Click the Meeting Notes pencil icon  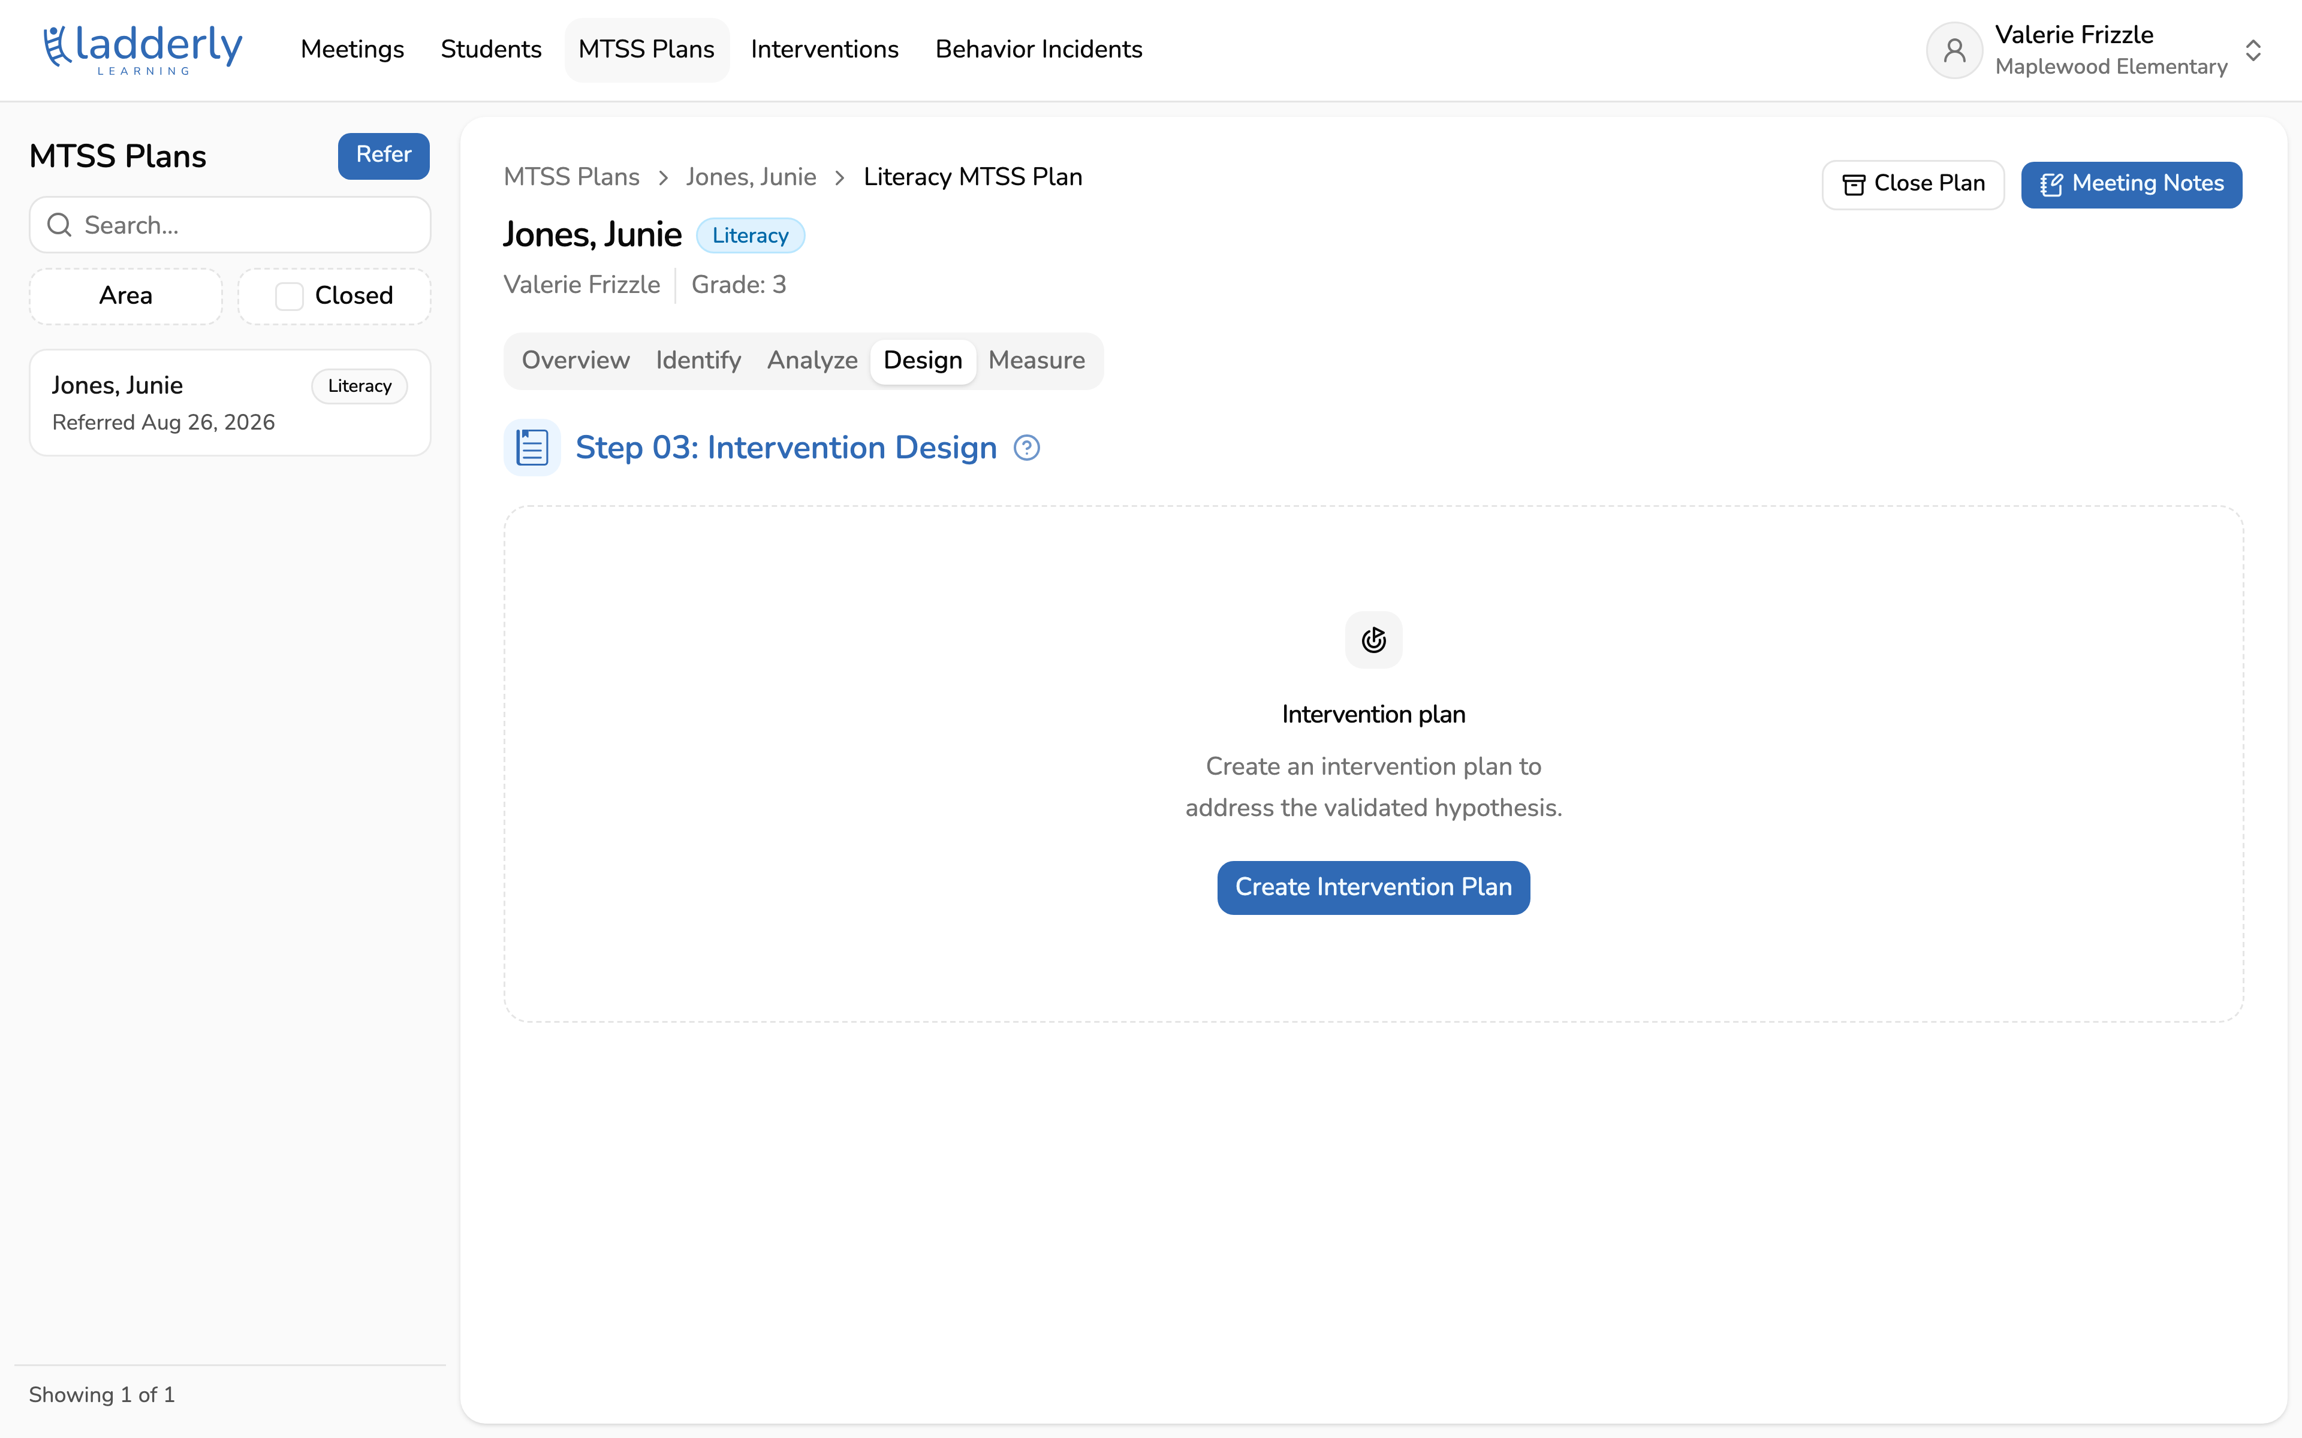(2051, 185)
